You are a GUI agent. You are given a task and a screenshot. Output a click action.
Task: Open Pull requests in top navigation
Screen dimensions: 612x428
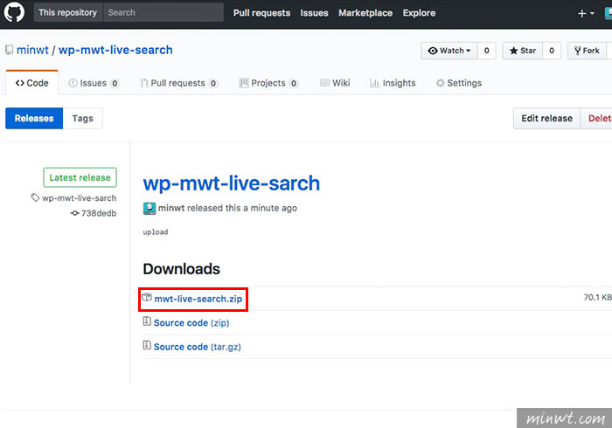point(262,13)
